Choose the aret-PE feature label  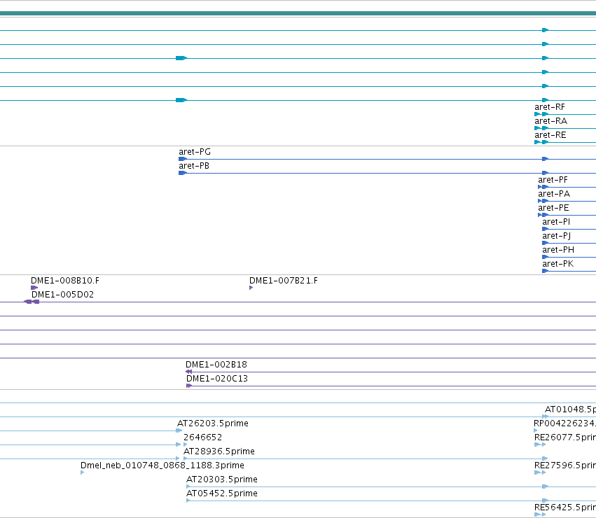(x=553, y=209)
